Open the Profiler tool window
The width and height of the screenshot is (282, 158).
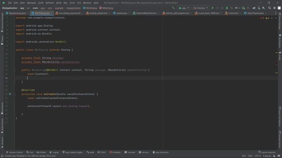coord(41,152)
